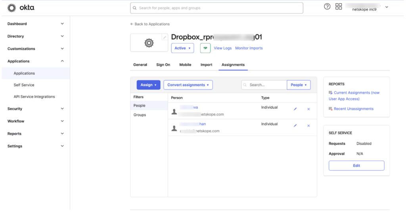Image resolution: width=406 pixels, height=213 pixels.
Task: Edit the app logo via pencil icon
Action: pos(165,38)
